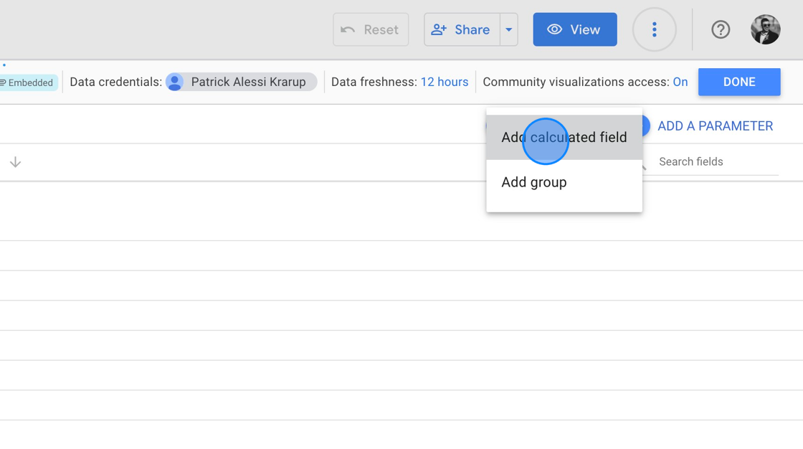Open the three-dot more options menu
803x449 pixels.
click(x=654, y=29)
